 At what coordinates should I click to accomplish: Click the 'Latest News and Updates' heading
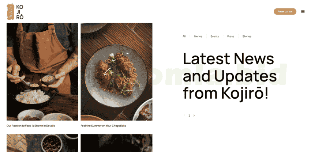click(x=229, y=68)
